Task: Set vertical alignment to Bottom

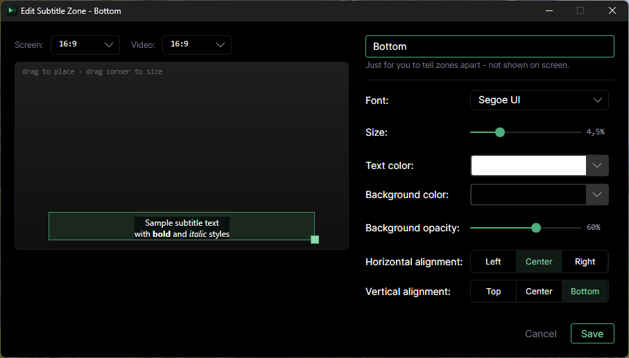Action: [x=585, y=291]
